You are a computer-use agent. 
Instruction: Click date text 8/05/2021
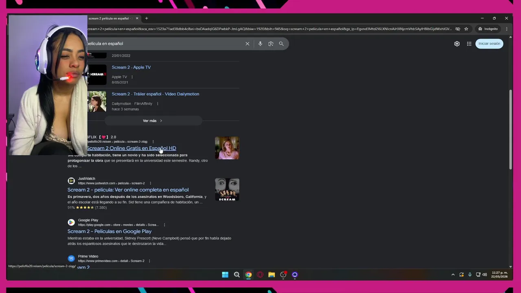click(x=120, y=82)
